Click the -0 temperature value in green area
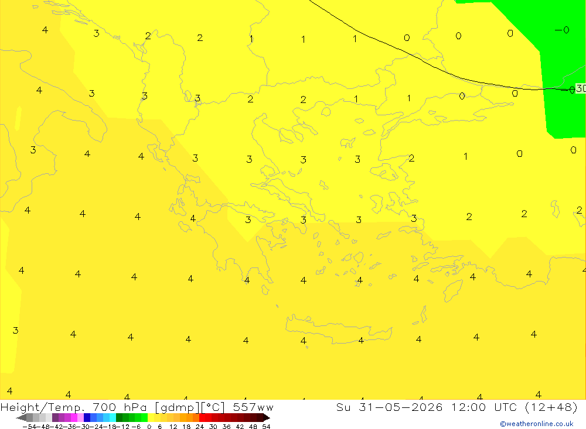This screenshot has height=429, width=586. pyautogui.click(x=562, y=30)
